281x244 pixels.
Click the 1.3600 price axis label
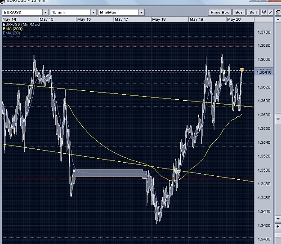click(x=264, y=101)
